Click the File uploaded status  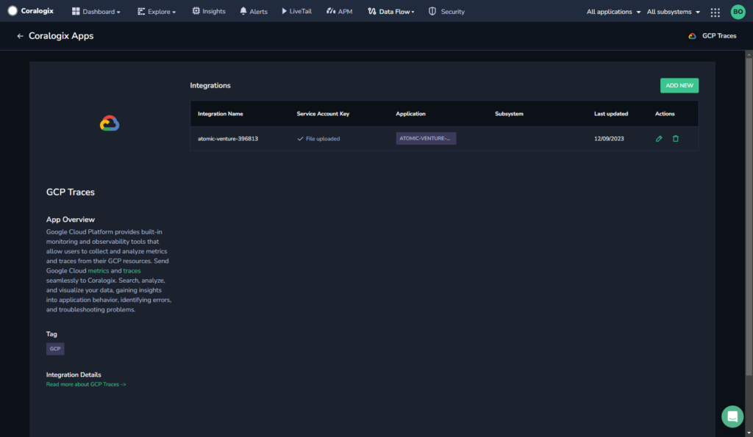point(318,139)
